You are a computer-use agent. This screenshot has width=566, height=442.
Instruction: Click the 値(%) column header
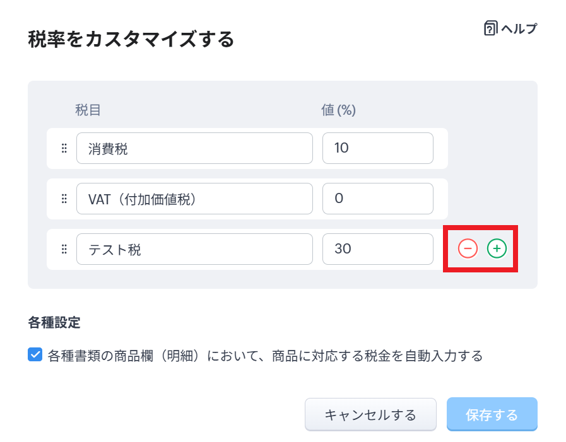[339, 110]
